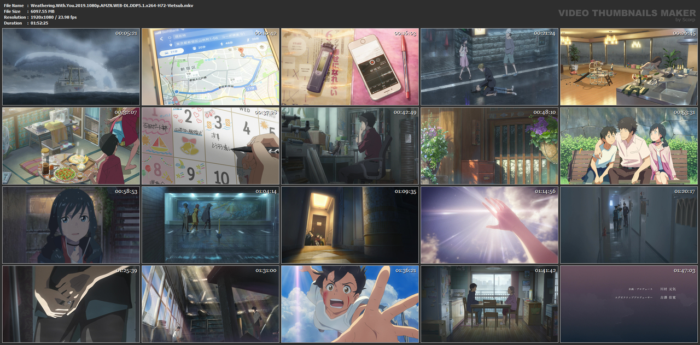Click the clasped hands thumbnail at 01:25:39

pos(71,304)
